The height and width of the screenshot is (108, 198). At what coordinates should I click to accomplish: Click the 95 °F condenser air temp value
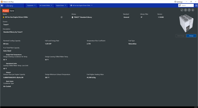5,60
